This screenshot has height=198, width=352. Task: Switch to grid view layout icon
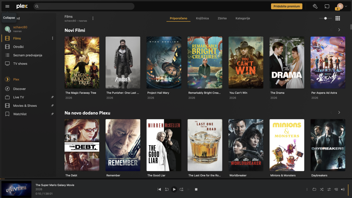click(x=338, y=18)
